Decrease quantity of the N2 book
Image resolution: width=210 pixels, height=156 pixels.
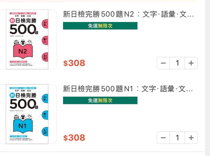coord(163,63)
